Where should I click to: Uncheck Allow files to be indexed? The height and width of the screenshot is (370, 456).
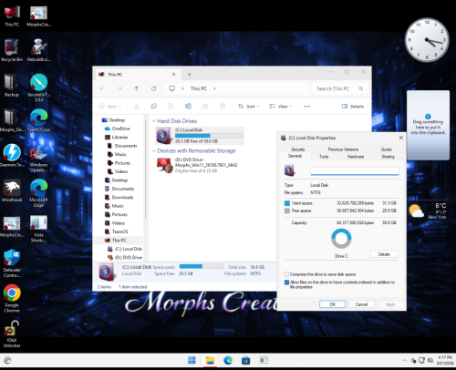286,283
